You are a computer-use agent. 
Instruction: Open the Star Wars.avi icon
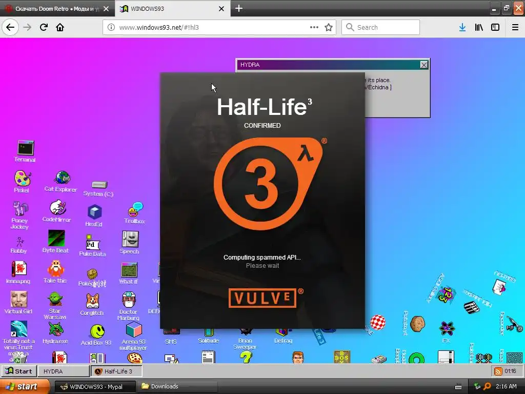click(55, 306)
